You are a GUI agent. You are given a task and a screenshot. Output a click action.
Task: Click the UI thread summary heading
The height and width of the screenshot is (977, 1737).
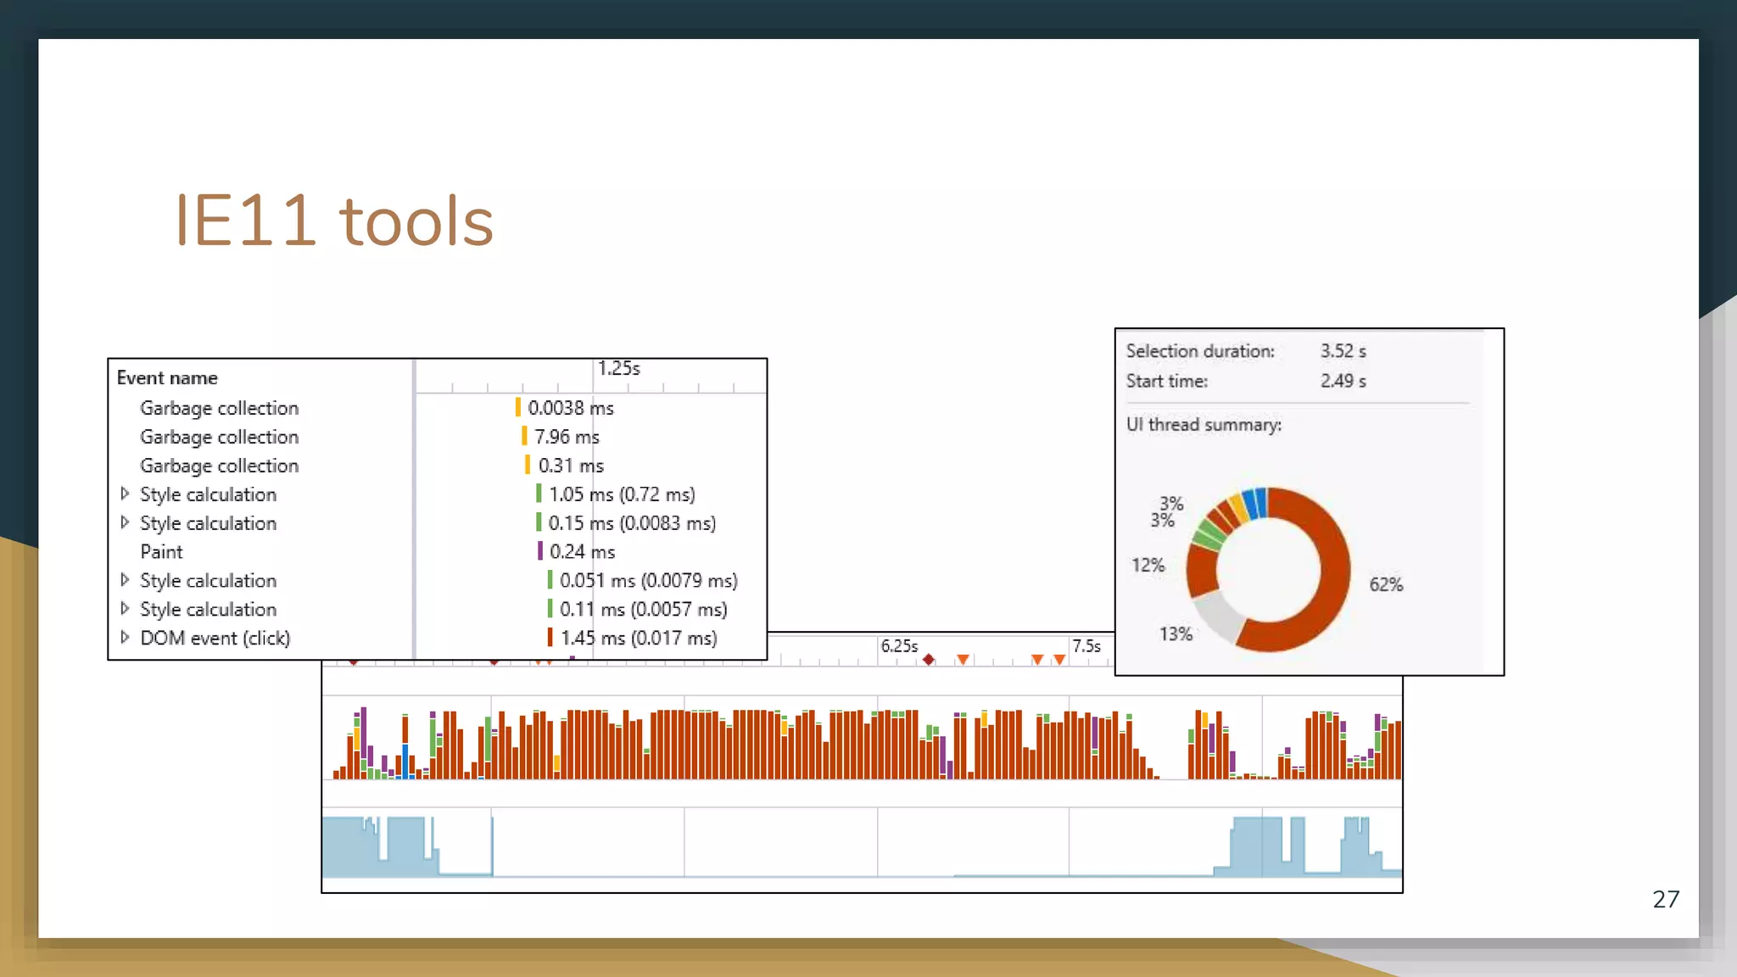pyautogui.click(x=1204, y=425)
